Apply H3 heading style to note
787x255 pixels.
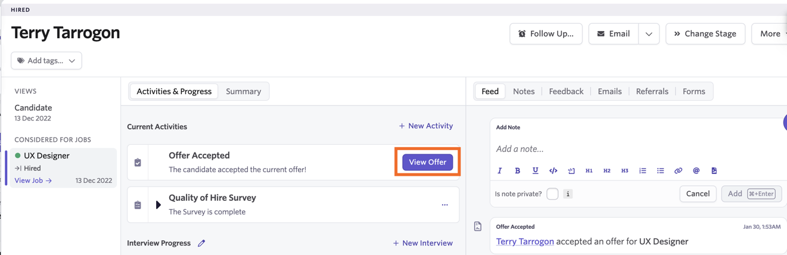click(624, 171)
